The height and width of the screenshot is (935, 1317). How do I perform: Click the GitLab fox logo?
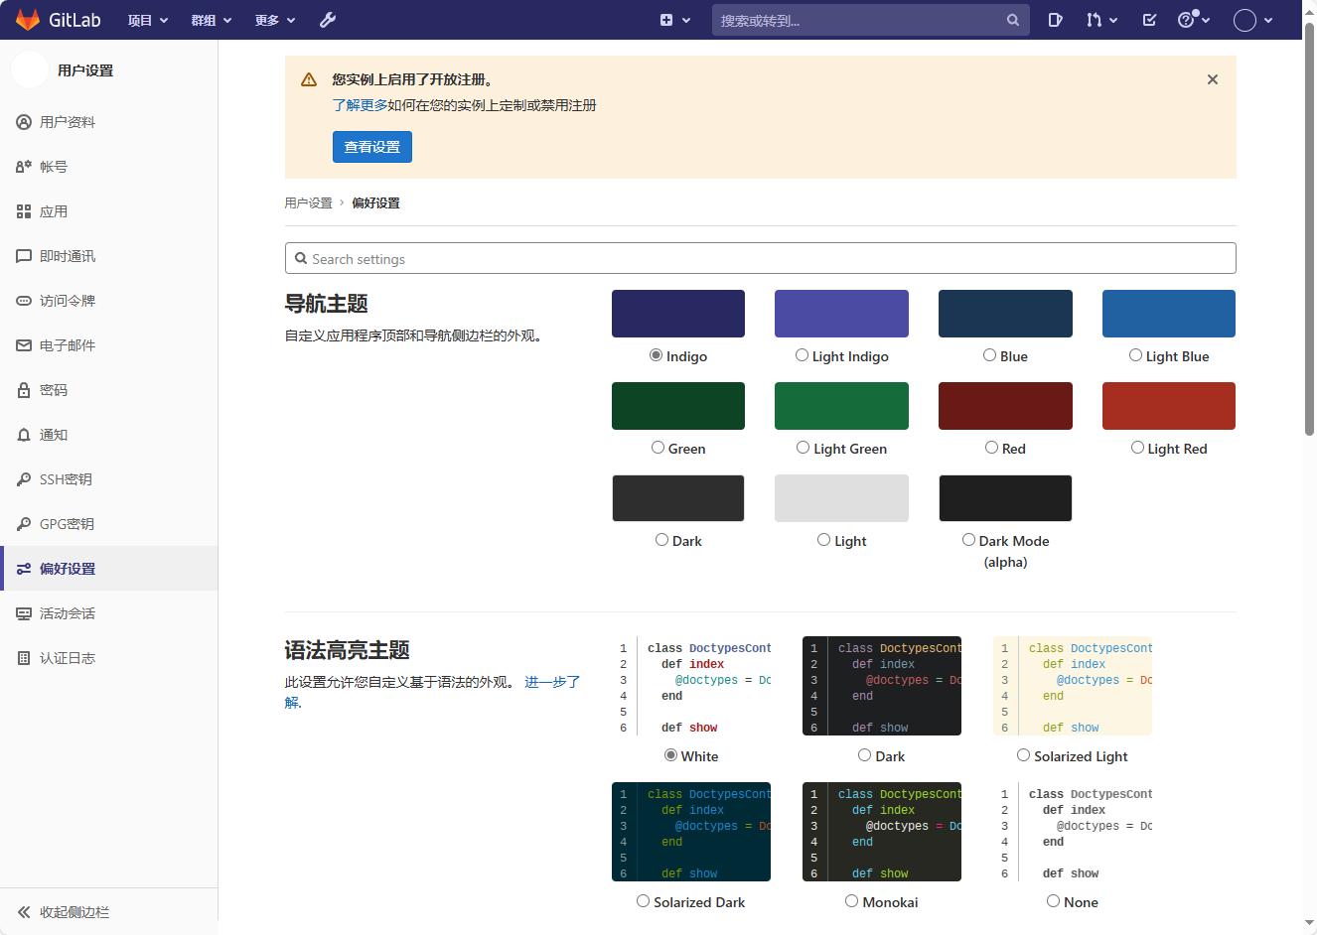28,20
